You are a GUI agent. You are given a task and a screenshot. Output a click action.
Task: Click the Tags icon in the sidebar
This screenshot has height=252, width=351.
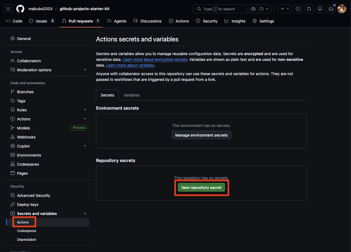13,101
